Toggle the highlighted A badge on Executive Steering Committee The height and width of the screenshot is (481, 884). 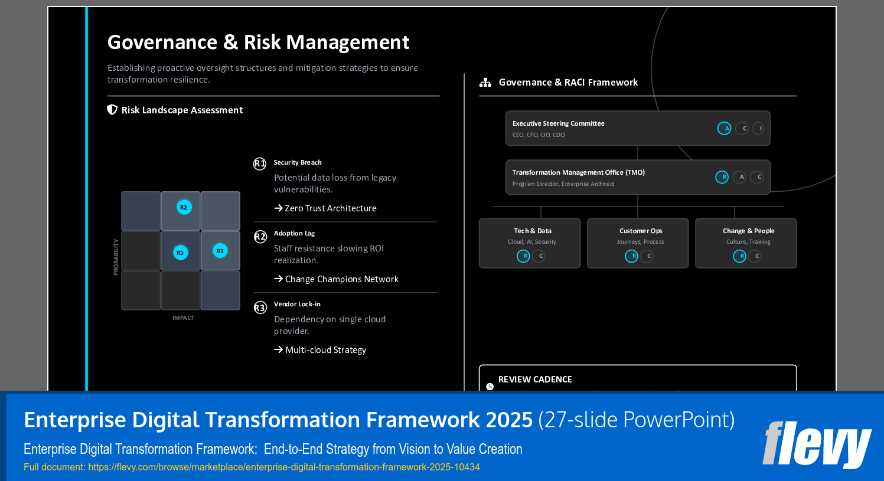pos(725,128)
